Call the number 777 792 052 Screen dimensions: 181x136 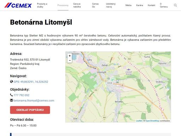pos(22,95)
